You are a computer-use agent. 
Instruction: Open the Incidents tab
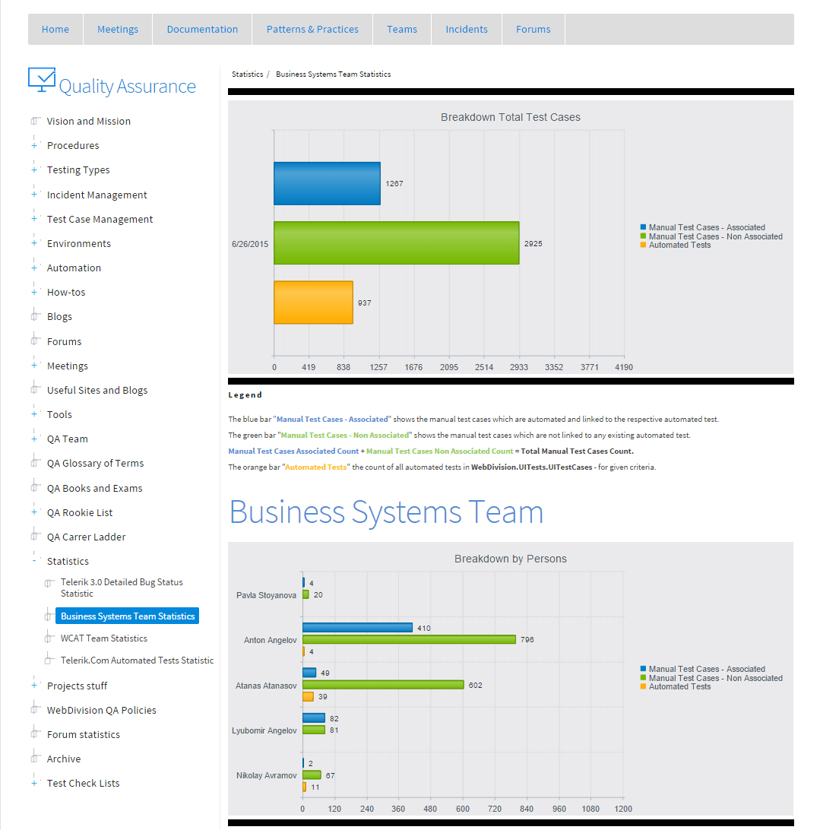[x=466, y=29]
